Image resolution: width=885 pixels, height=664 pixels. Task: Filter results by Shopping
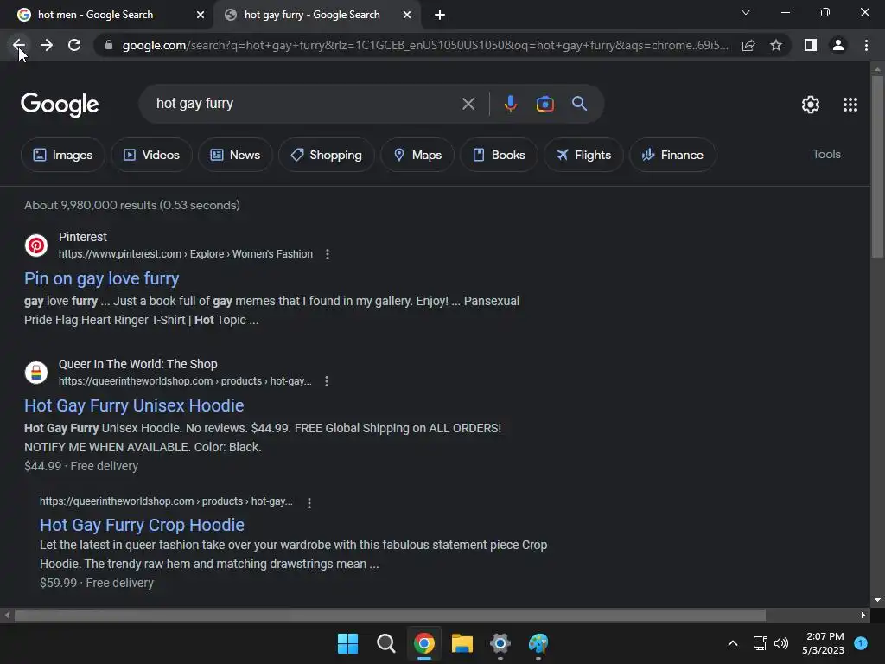click(326, 155)
